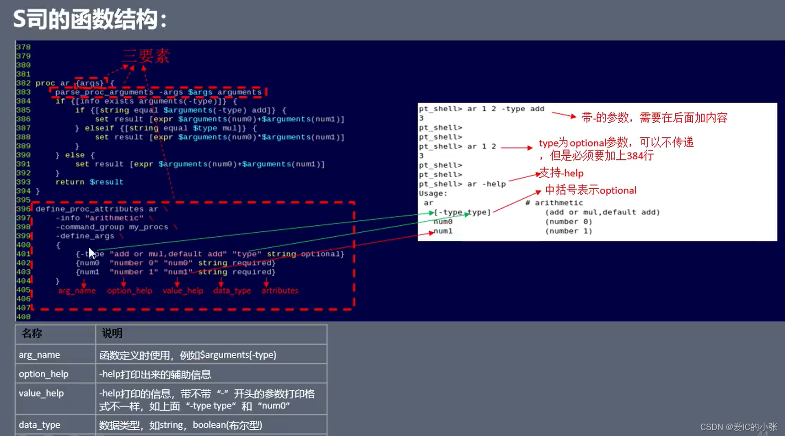
Task: Select code line 382 "proc ar {args} {"
Action: 75,83
